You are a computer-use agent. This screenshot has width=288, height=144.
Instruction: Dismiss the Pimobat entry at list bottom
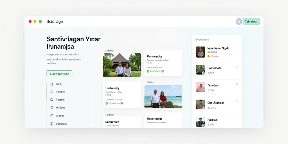[x=237, y=118]
